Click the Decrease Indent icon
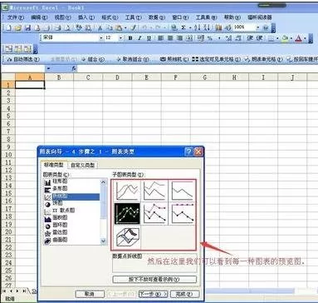Screen dimensions: 318x303 coord(250,38)
